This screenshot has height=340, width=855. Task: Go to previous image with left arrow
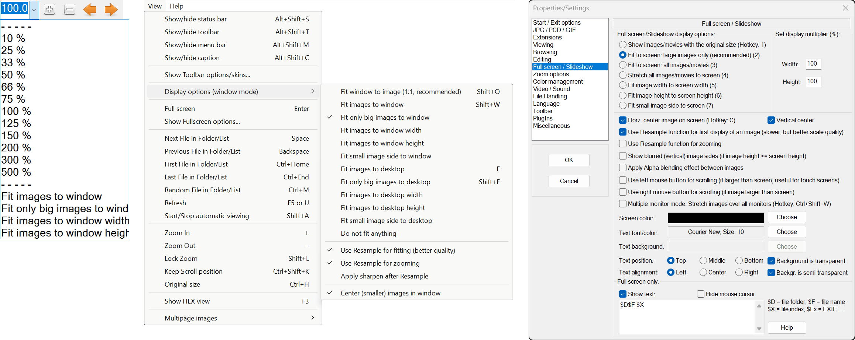[89, 10]
